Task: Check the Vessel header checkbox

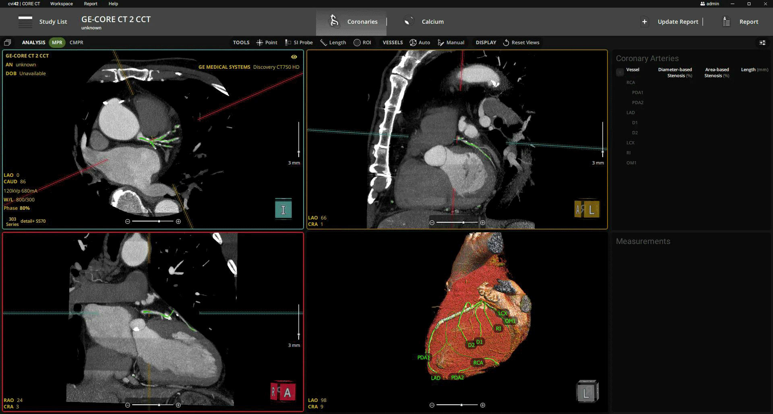Action: click(620, 72)
